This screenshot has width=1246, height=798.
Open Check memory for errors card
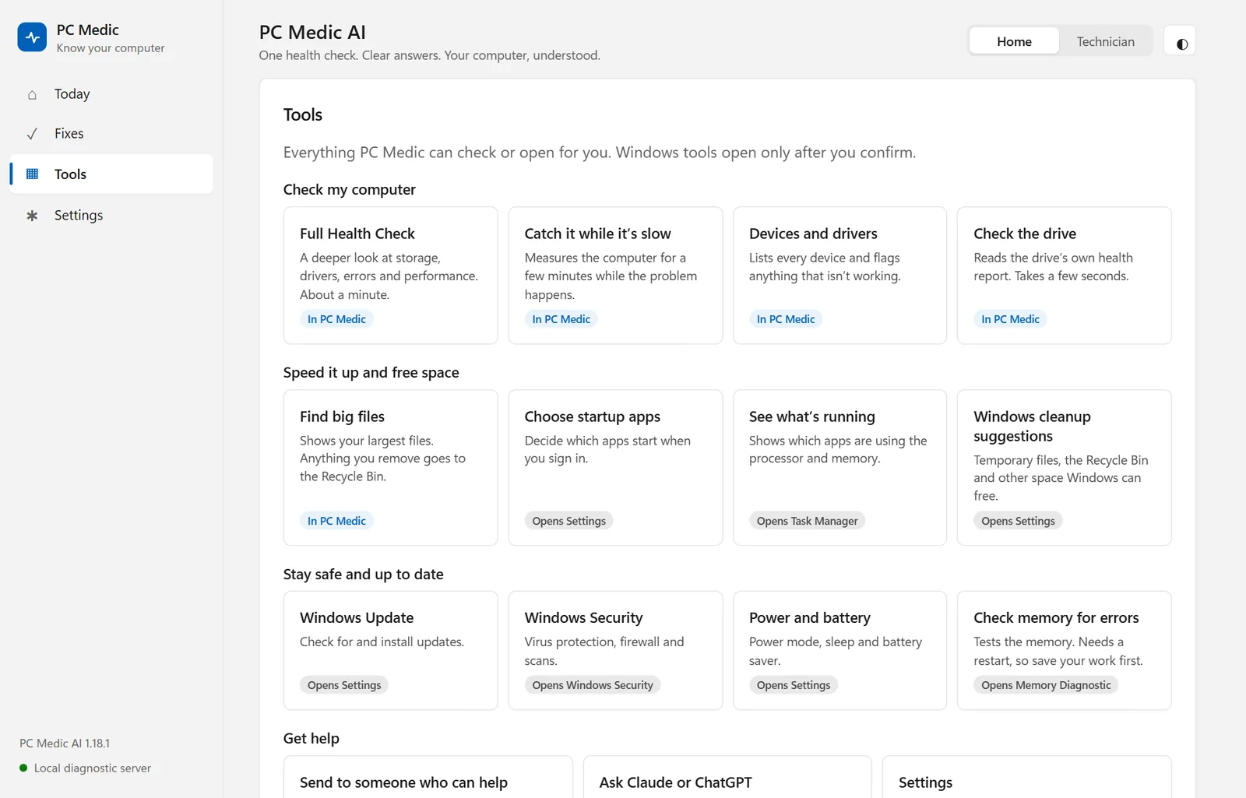pyautogui.click(x=1064, y=650)
